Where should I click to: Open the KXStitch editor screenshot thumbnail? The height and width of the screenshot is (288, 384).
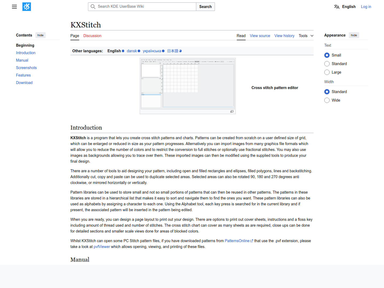pyautogui.click(x=188, y=83)
